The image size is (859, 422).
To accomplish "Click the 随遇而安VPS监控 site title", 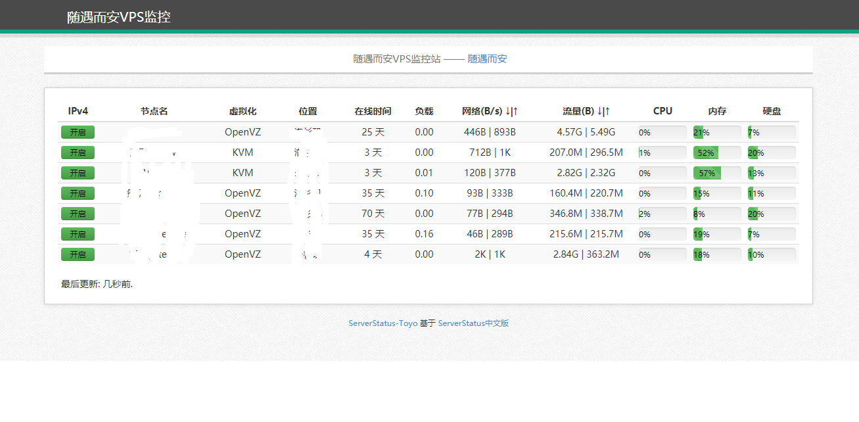I will 116,17.
